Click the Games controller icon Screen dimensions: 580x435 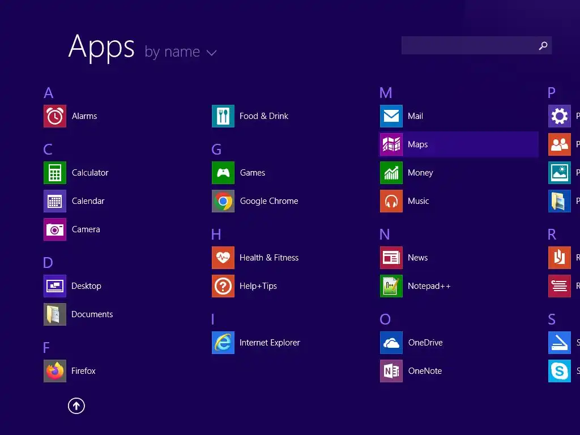223,173
